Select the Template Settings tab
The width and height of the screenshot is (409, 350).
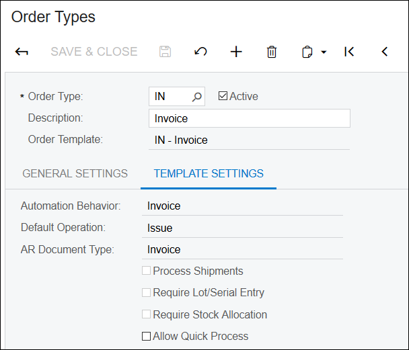[x=209, y=173]
